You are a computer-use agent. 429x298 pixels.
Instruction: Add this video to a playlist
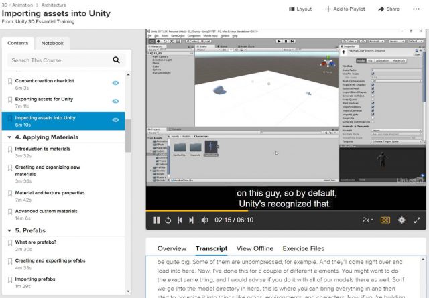pyautogui.click(x=345, y=9)
